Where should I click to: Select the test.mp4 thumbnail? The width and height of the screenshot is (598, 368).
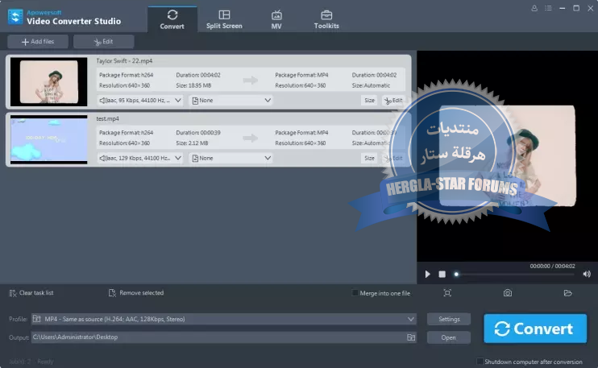pos(49,139)
